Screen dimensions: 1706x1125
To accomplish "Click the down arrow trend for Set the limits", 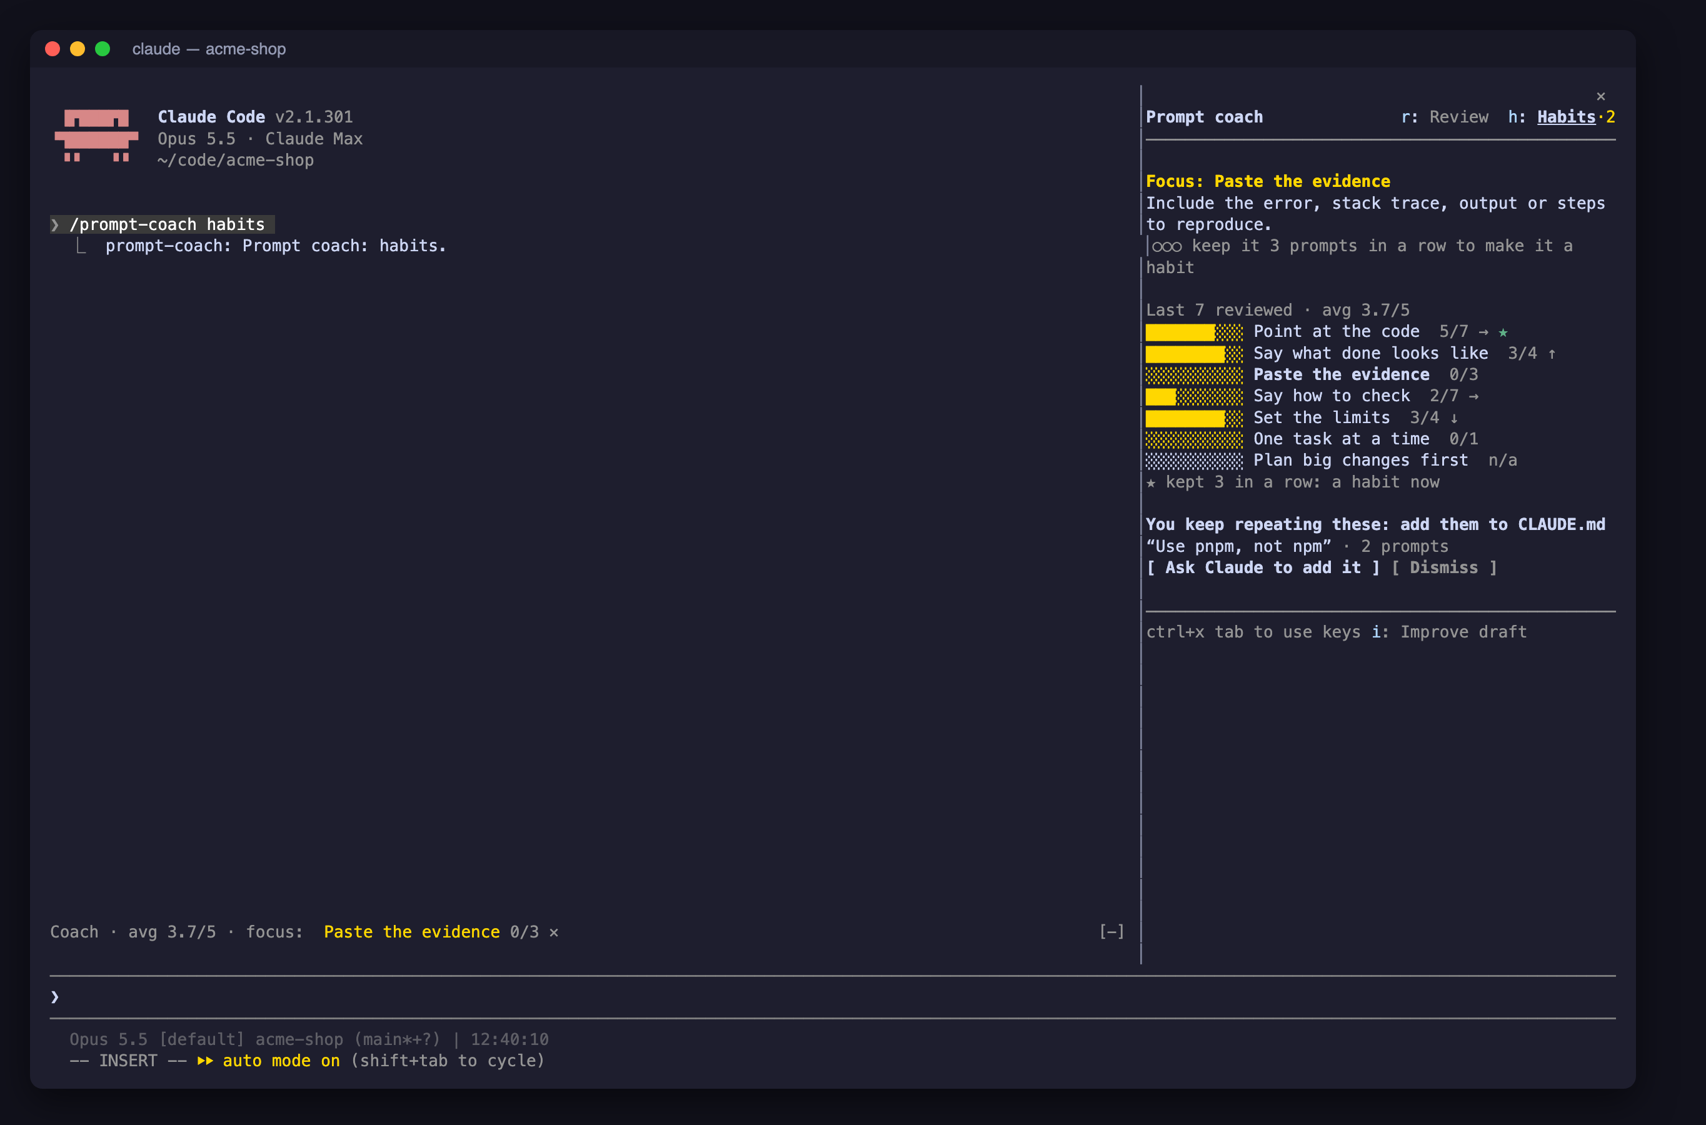I will tap(1454, 418).
